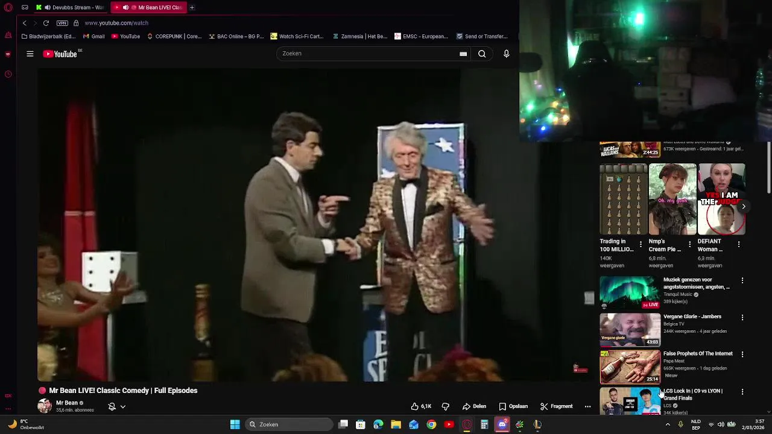The image size is (772, 434).
Task: Open volume control in system tray
Action: click(x=721, y=424)
